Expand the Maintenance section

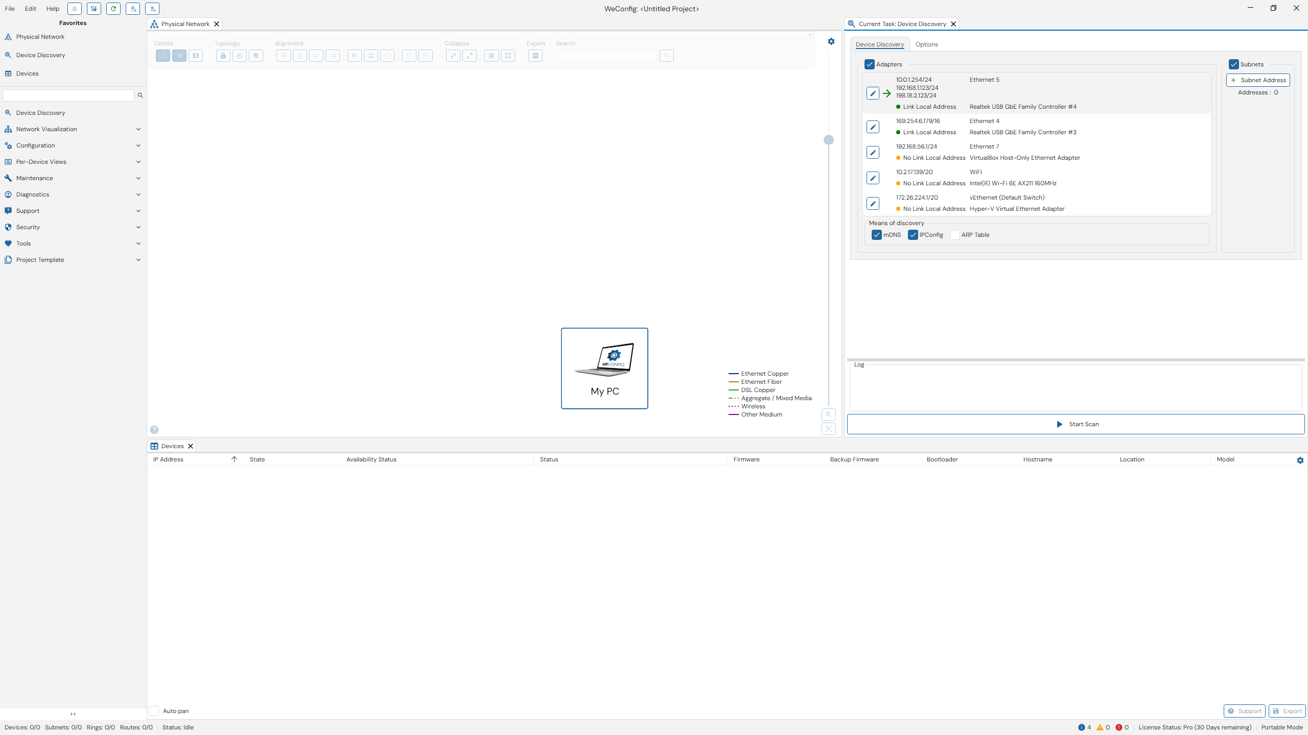point(73,178)
